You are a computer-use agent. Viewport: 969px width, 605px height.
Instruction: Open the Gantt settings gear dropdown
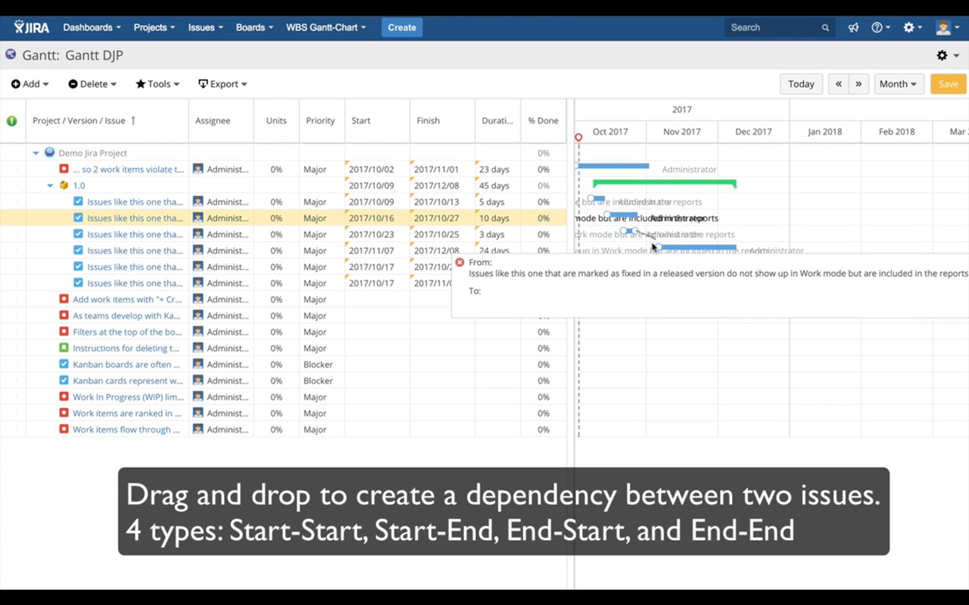947,55
